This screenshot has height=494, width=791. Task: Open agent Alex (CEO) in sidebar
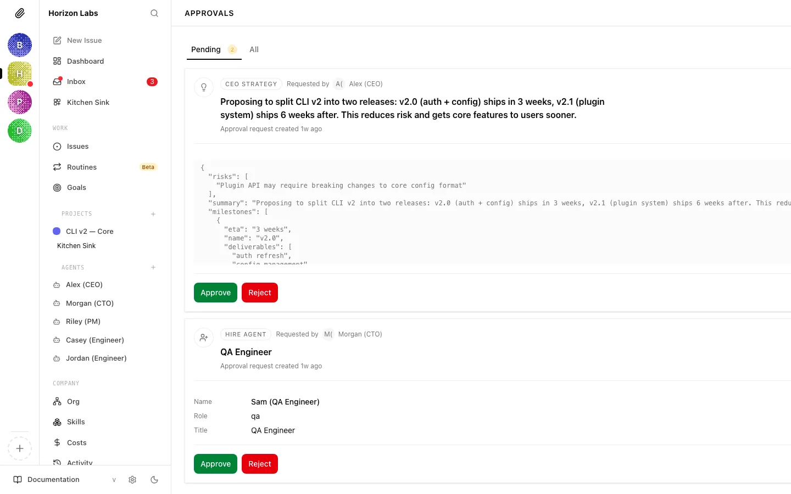tap(105, 285)
